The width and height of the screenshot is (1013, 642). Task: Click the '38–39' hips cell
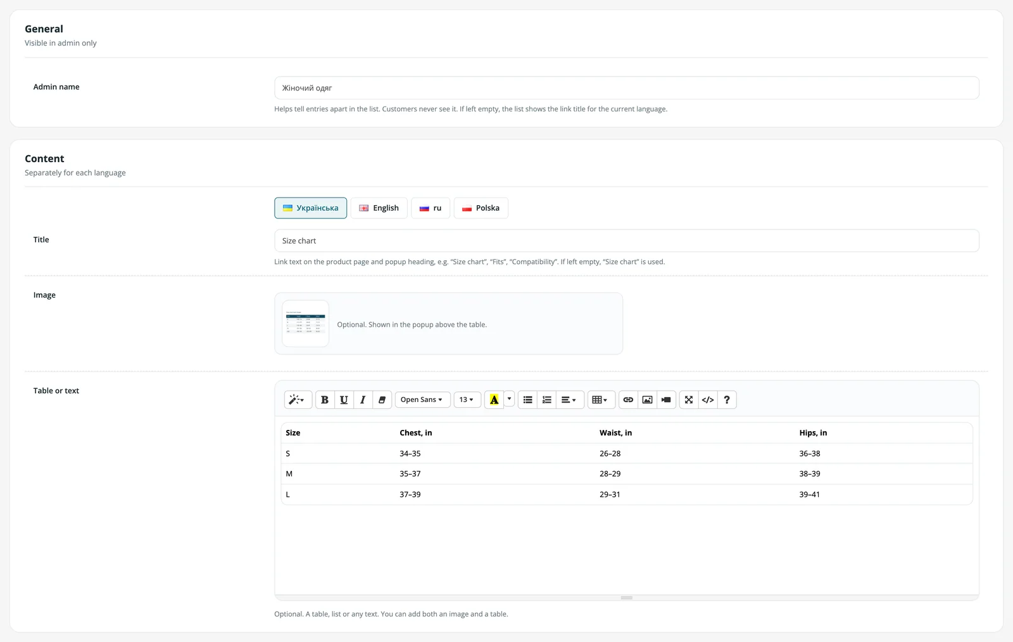click(884, 474)
